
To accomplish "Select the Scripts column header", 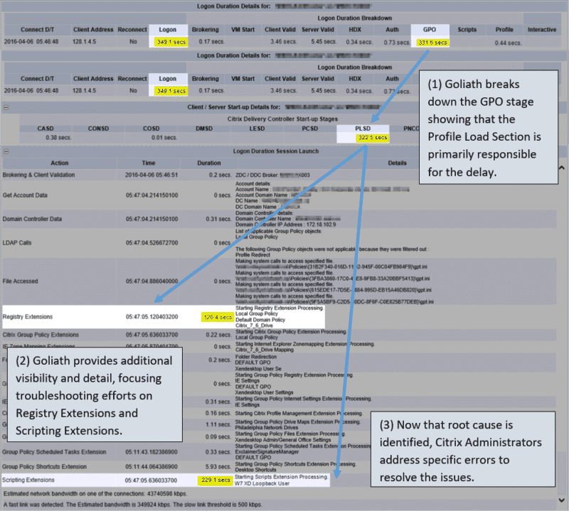I will click(467, 30).
